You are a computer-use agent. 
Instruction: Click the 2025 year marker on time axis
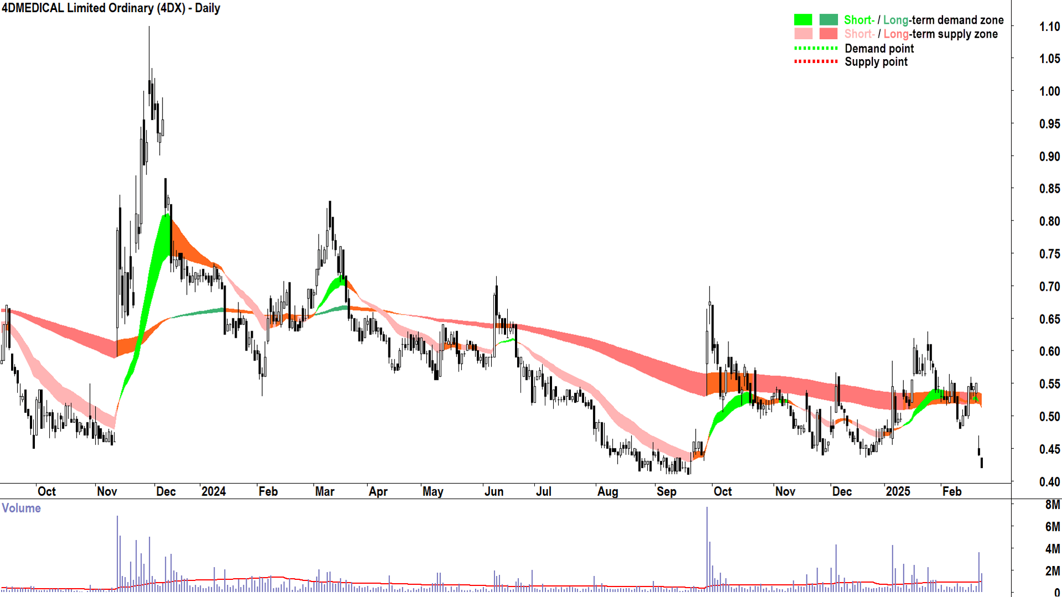point(898,491)
